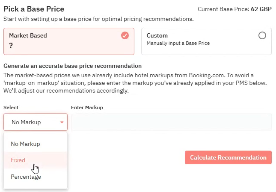
Task: Click the question mark under Market Based
Action: click(11, 46)
